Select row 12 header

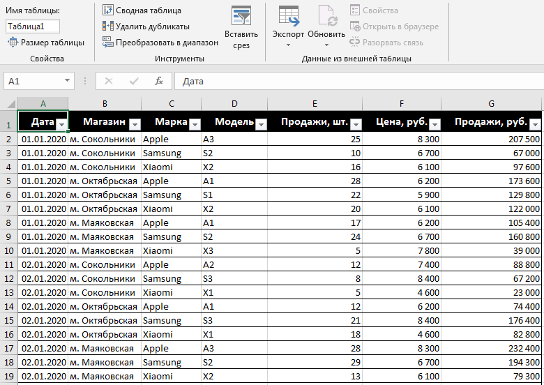coord(8,278)
